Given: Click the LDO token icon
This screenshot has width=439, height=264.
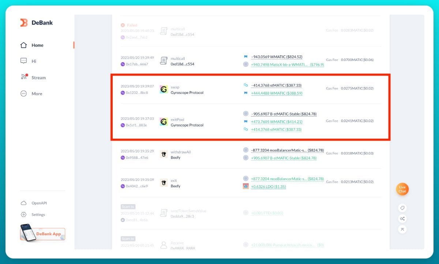Looking at the screenshot, I should click(x=246, y=186).
